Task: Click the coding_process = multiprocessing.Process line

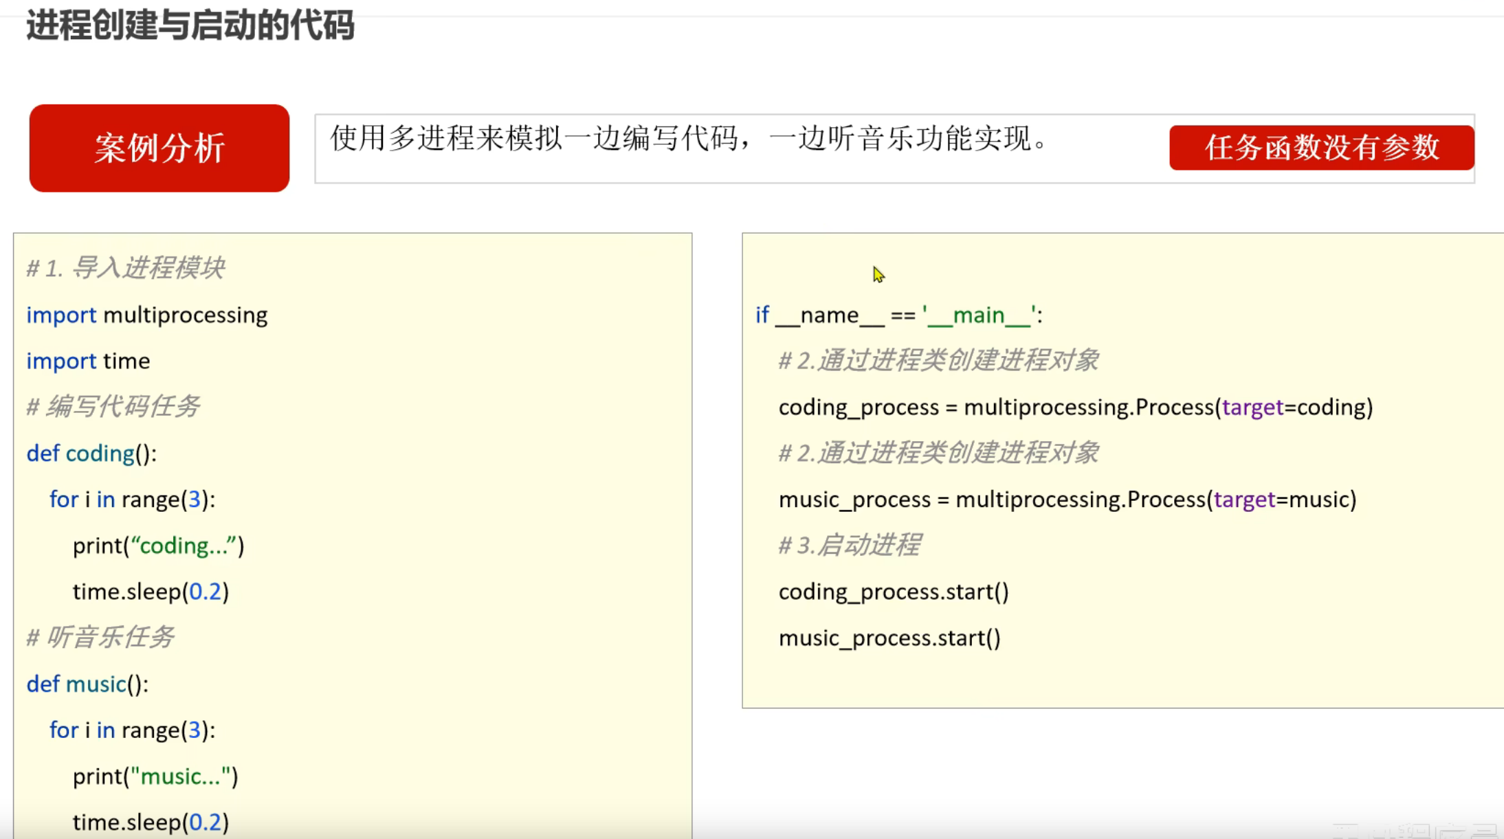Action: coord(1075,407)
